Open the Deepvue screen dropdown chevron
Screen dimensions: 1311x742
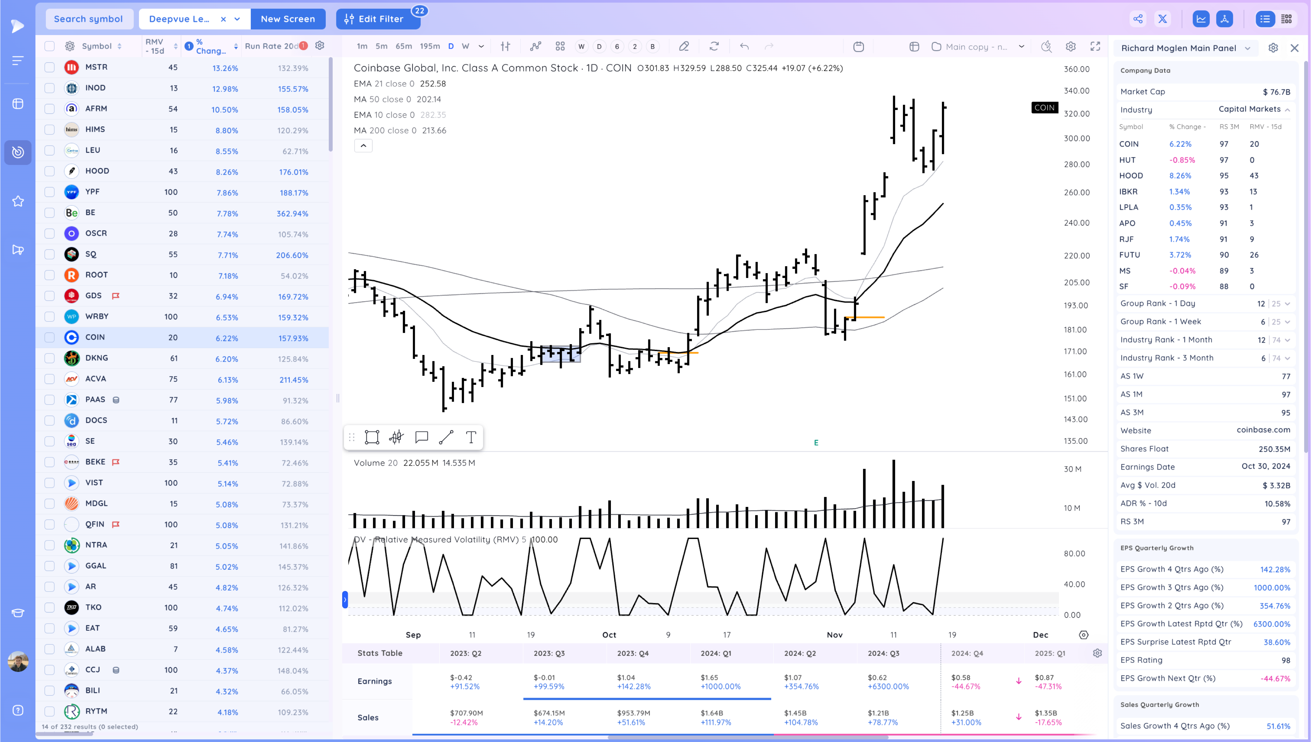pyautogui.click(x=237, y=19)
